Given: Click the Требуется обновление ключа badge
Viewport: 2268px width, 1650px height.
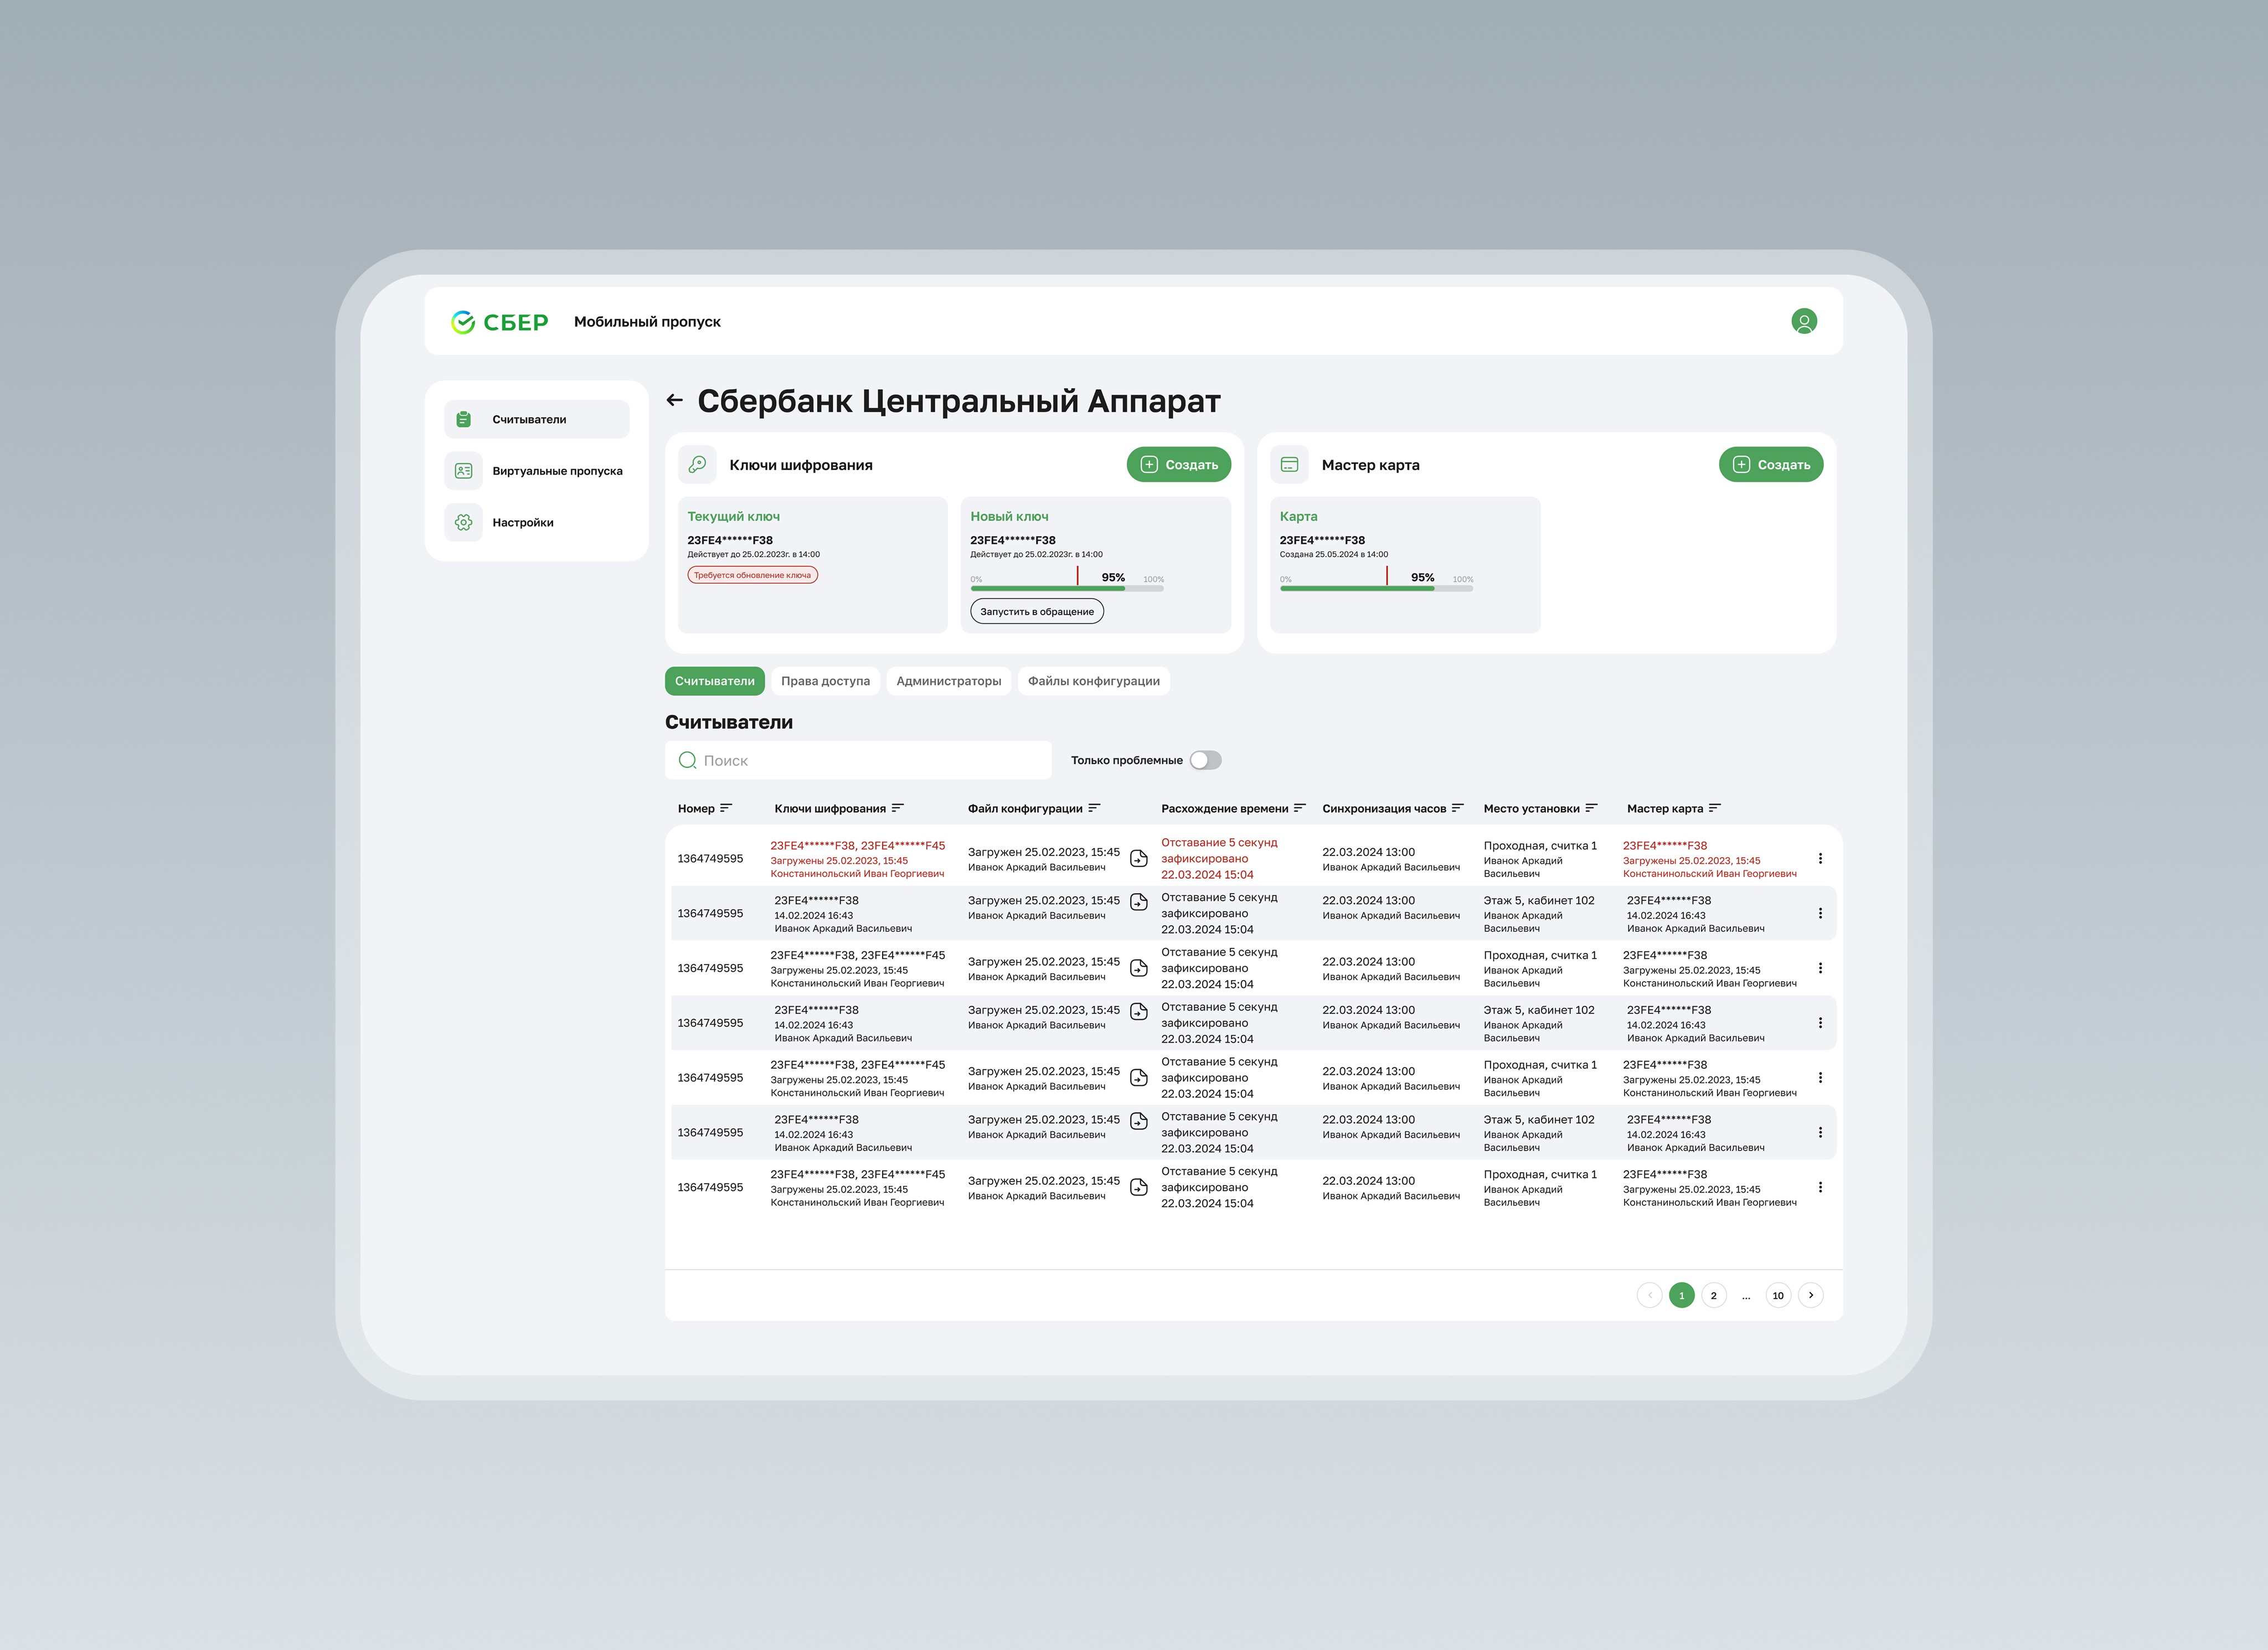Looking at the screenshot, I should [x=752, y=575].
